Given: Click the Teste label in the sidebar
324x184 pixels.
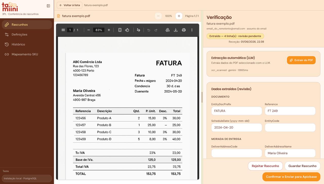Looking at the screenshot, I should [x=6, y=171].
